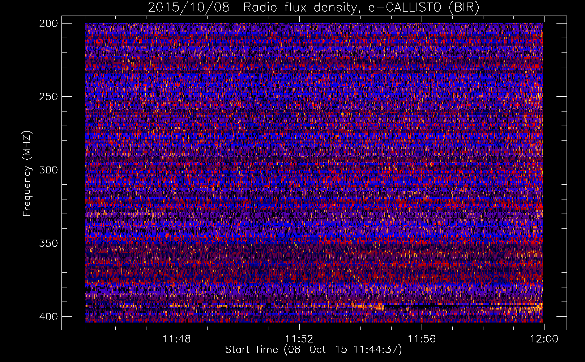This screenshot has width=585, height=362.
Task: Click the 11:48 time tick label
Action: click(x=177, y=339)
